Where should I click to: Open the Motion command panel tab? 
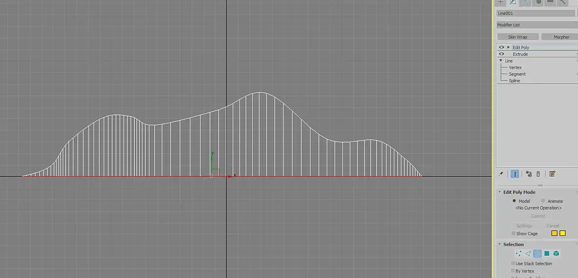click(538, 2)
